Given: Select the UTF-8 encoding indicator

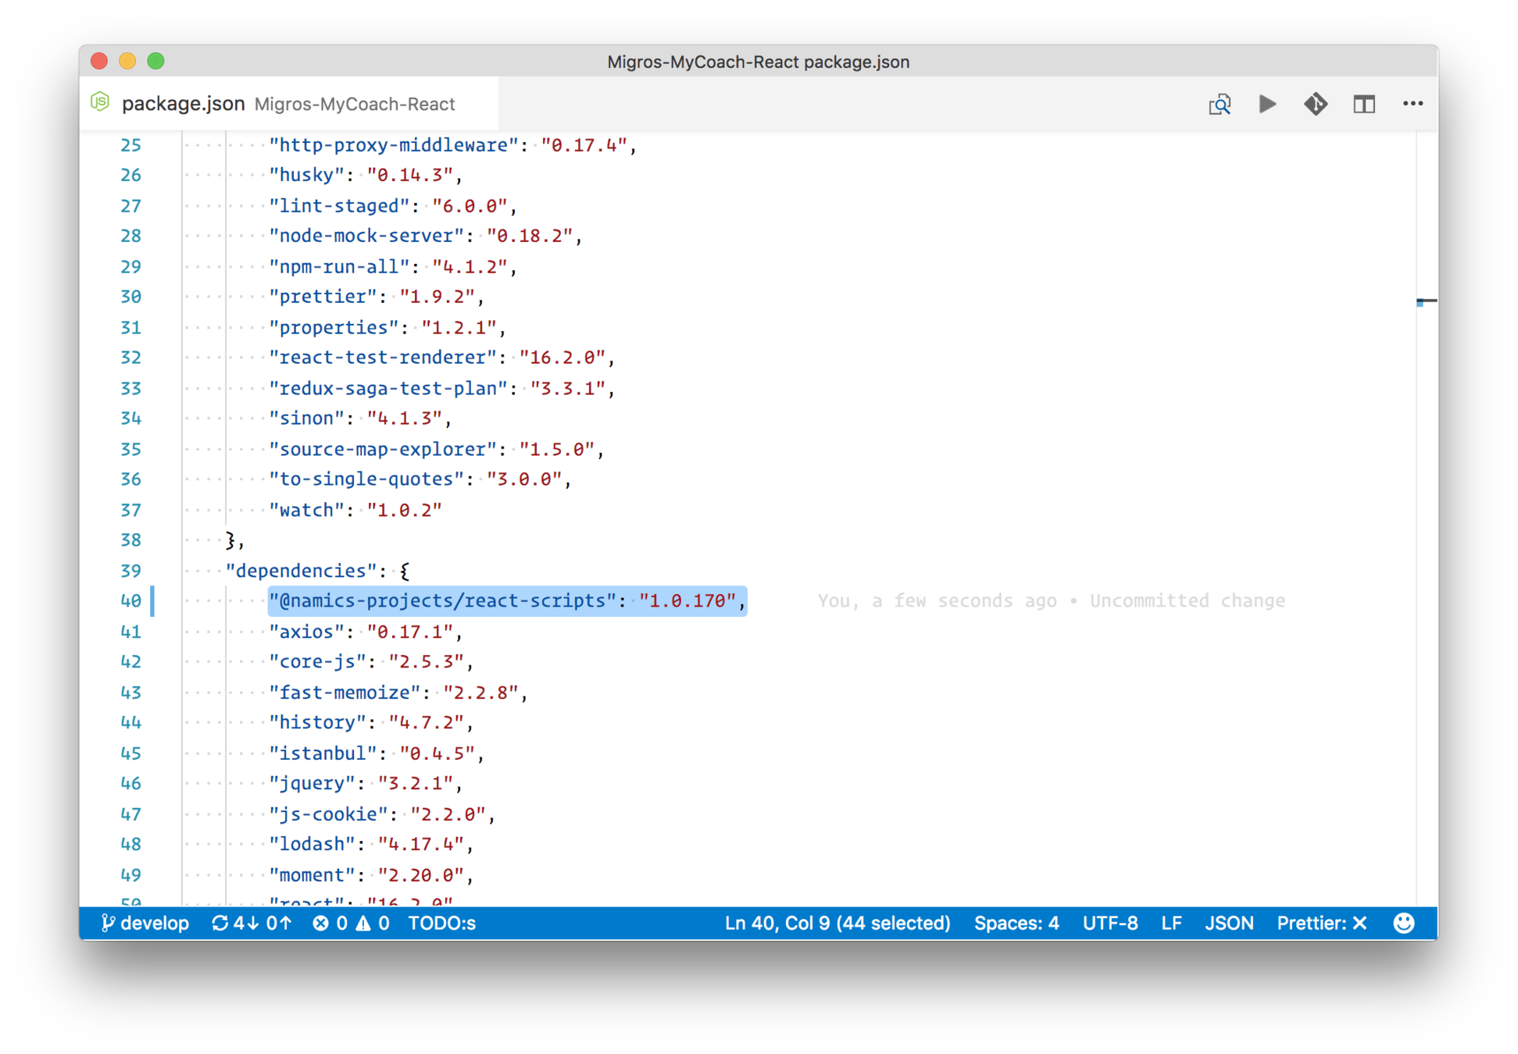Looking at the screenshot, I should [x=1109, y=923].
